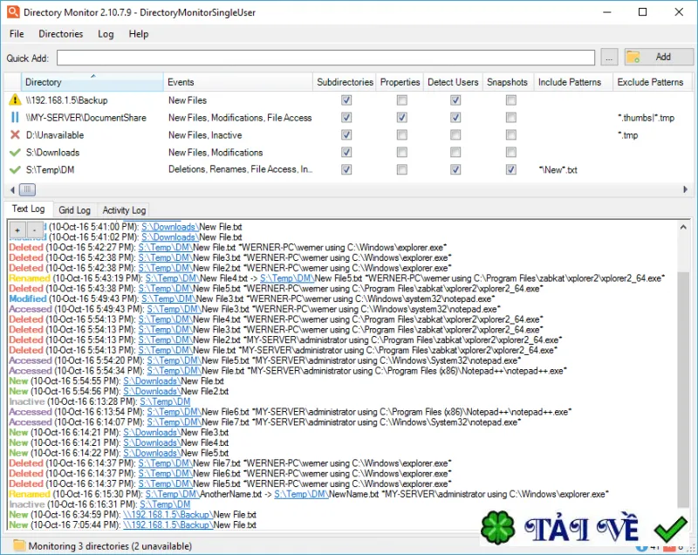Click the minus zoom button in text log
698x555 pixels.
(x=34, y=230)
